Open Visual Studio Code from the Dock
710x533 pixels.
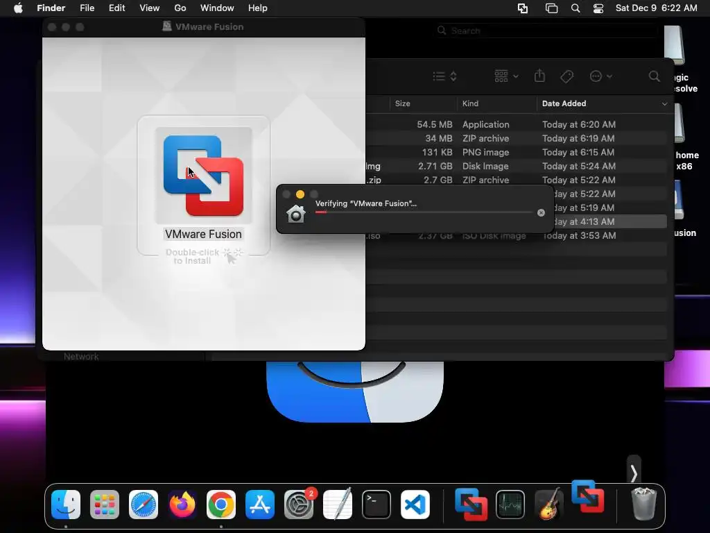[415, 505]
